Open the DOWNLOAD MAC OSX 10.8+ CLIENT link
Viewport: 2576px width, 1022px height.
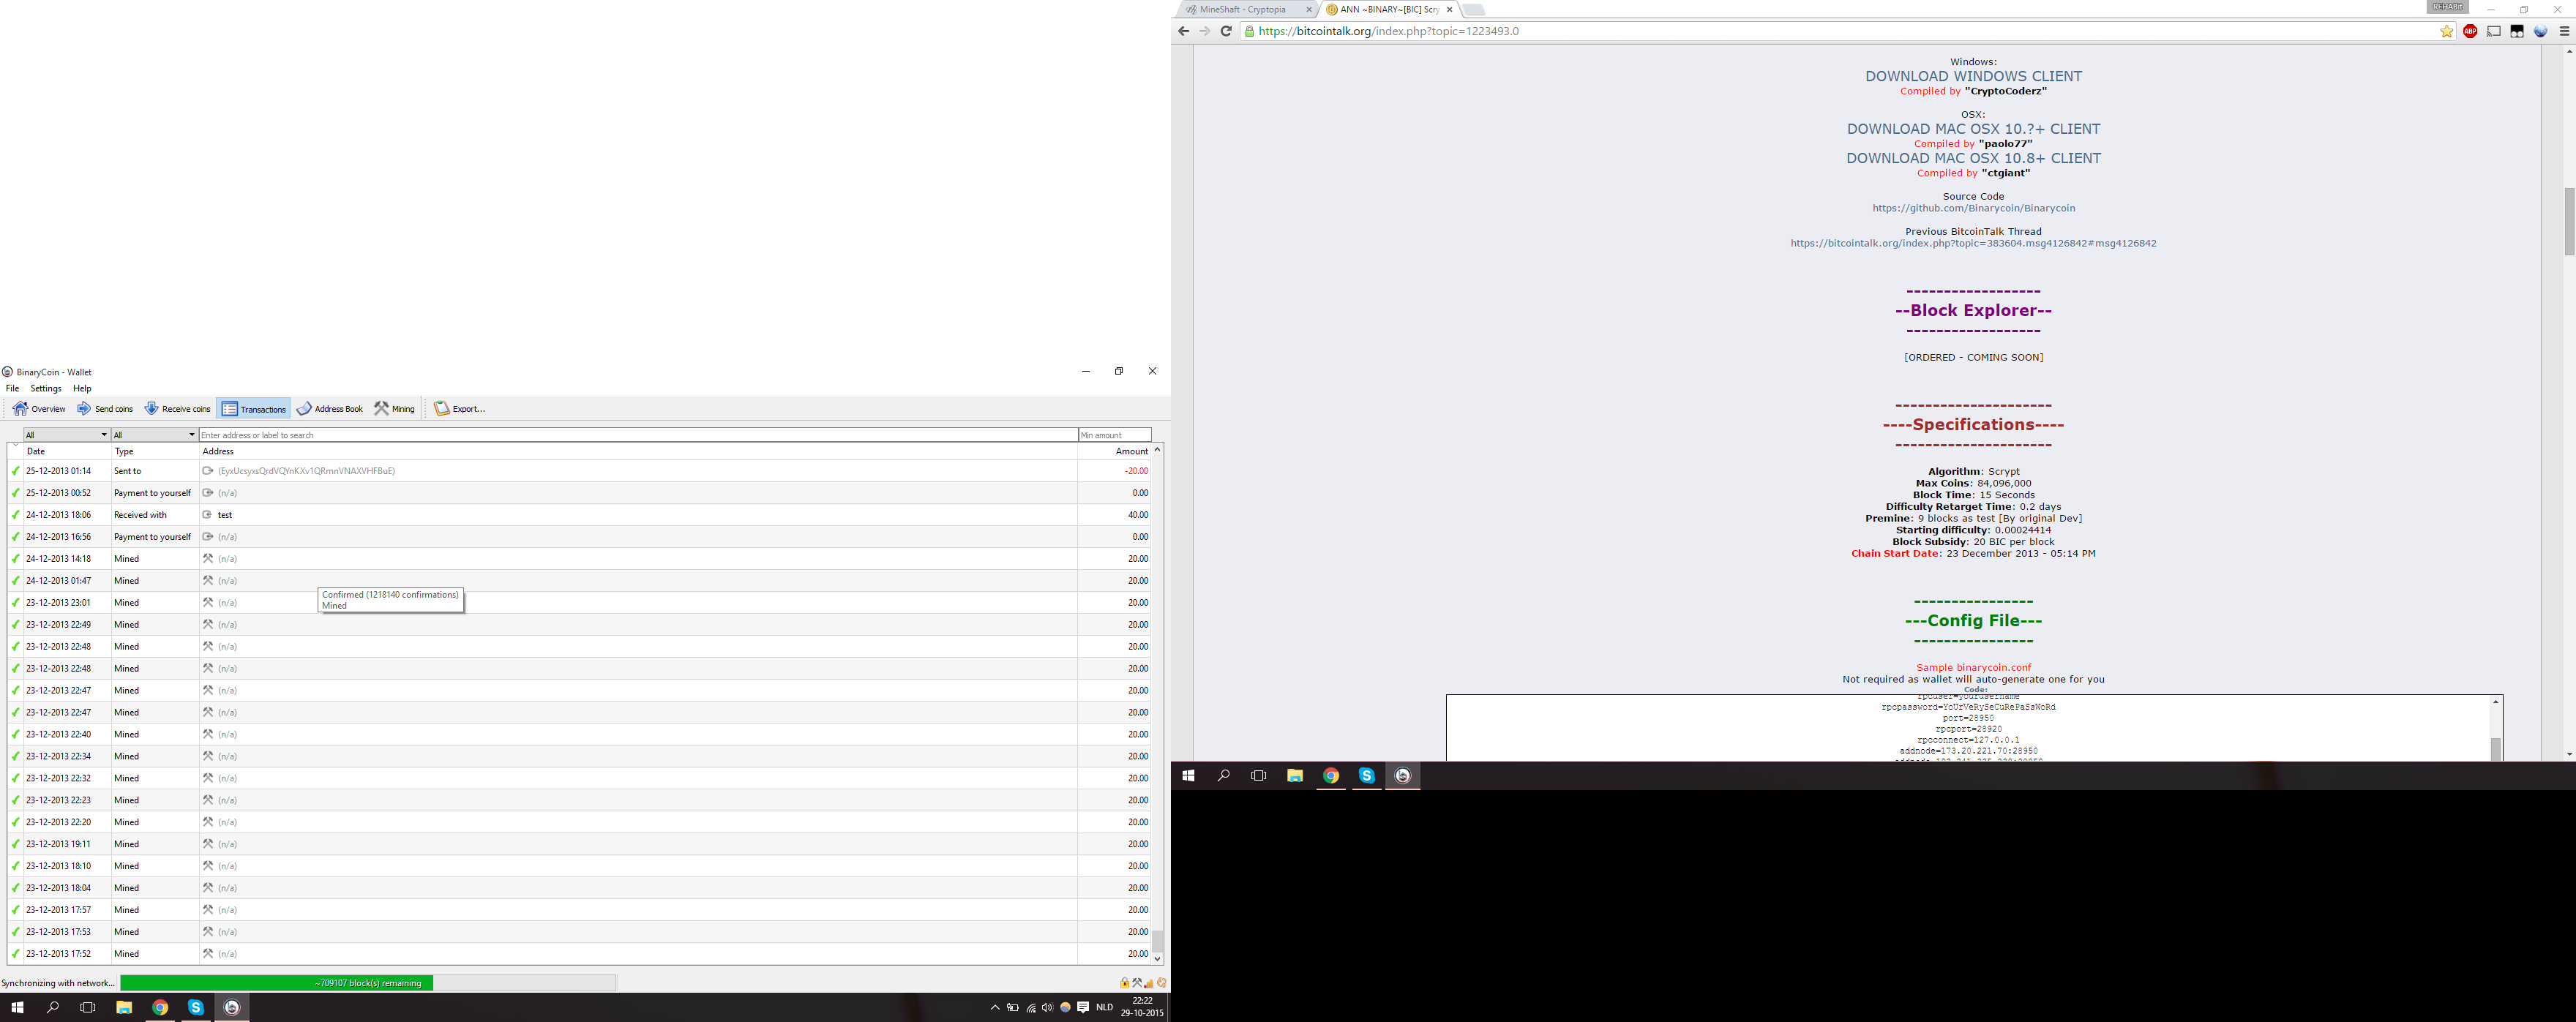(x=1973, y=158)
